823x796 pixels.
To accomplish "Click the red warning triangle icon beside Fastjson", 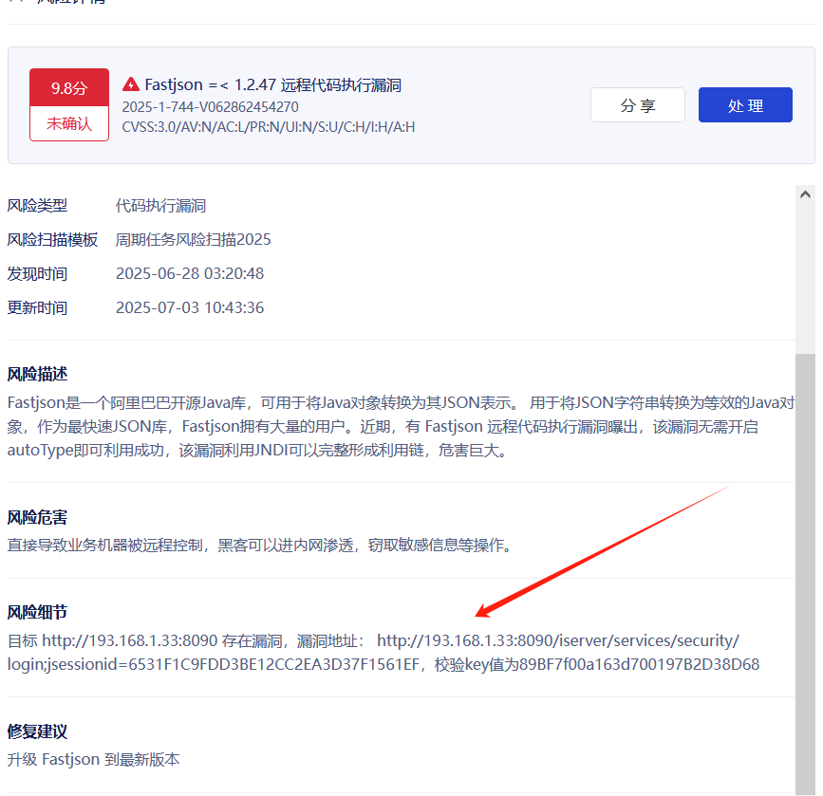I will 131,83.
